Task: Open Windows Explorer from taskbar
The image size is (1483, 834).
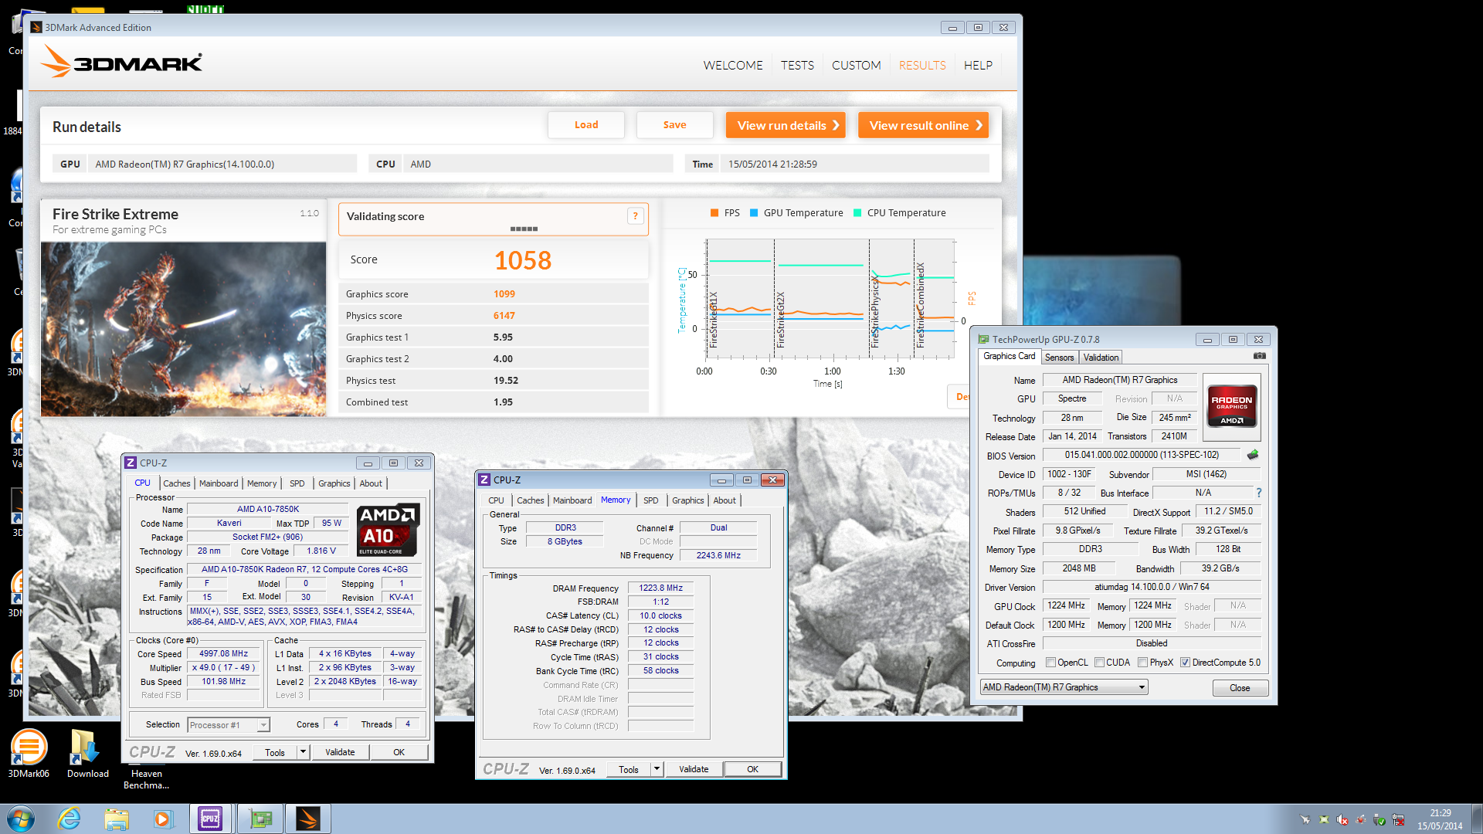Action: pyautogui.click(x=117, y=819)
